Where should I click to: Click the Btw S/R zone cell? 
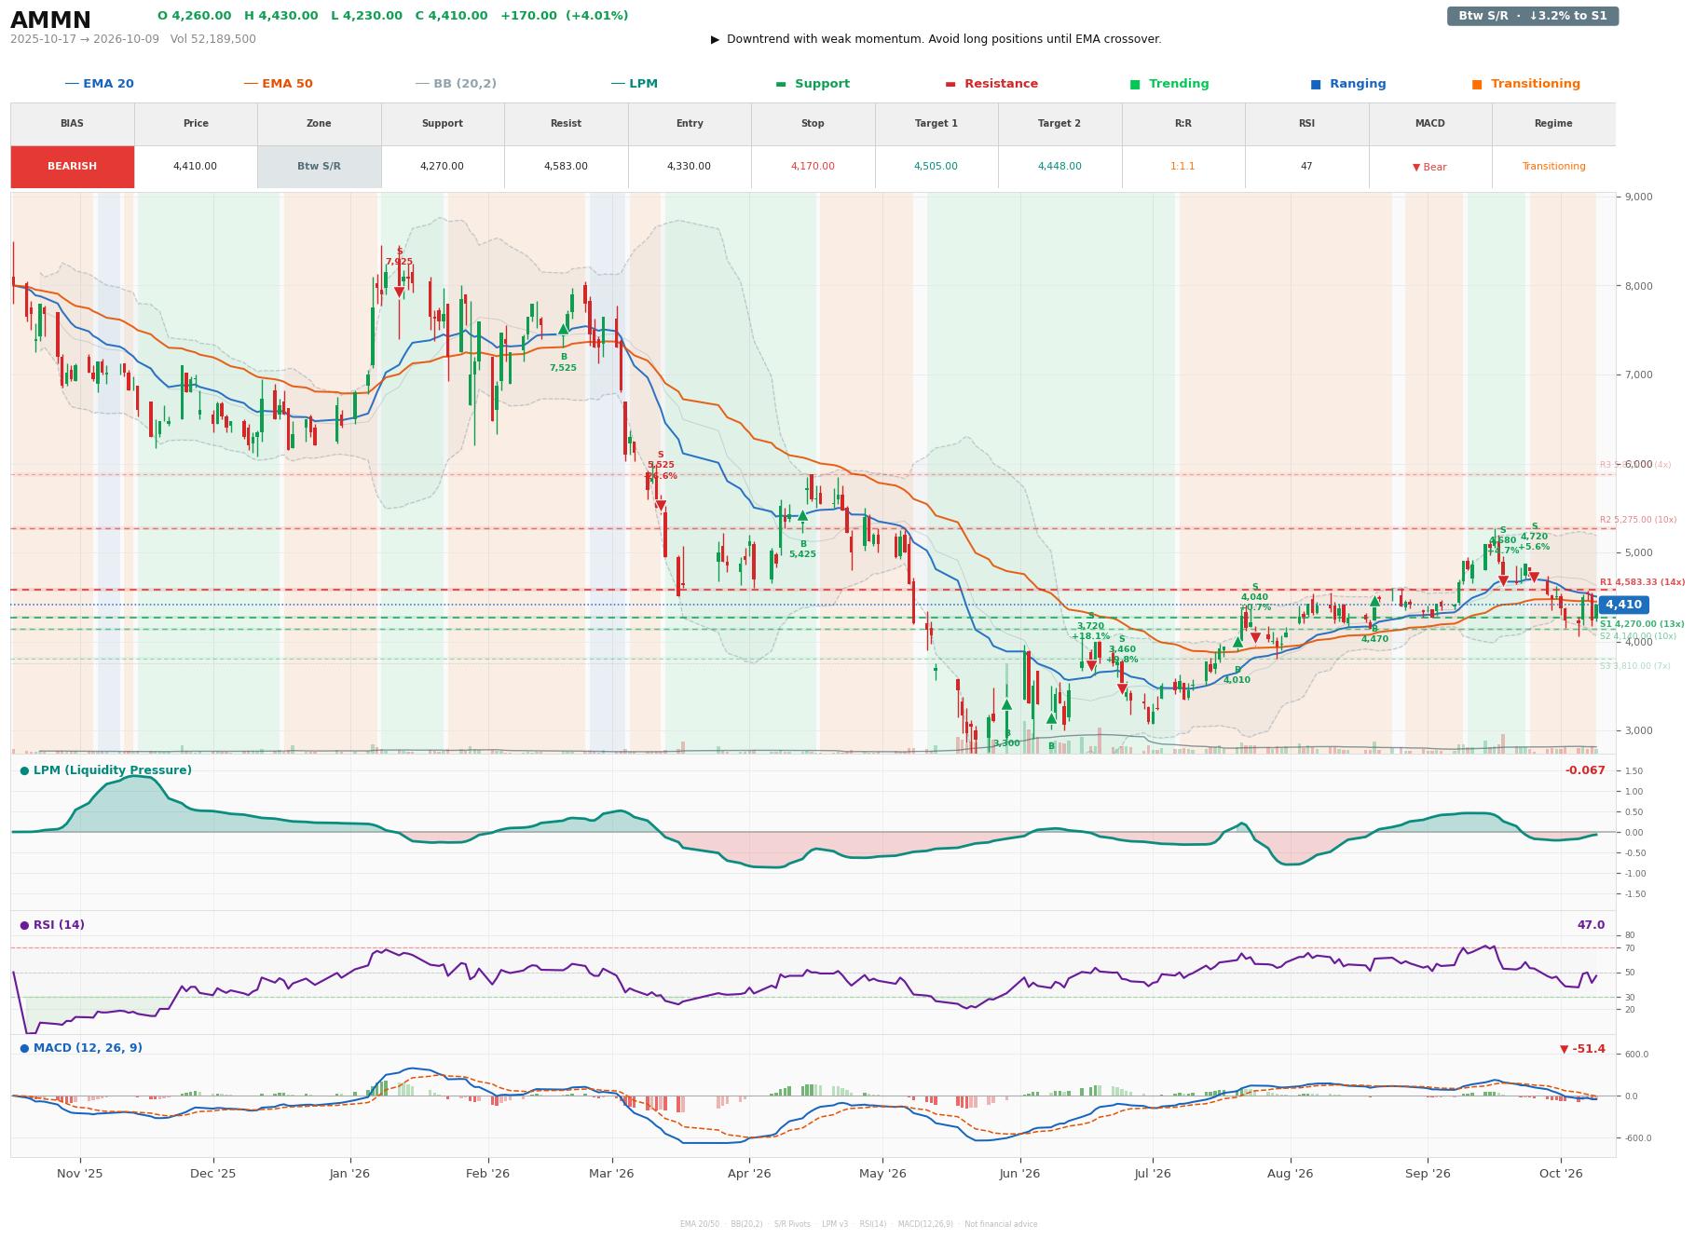tap(319, 167)
